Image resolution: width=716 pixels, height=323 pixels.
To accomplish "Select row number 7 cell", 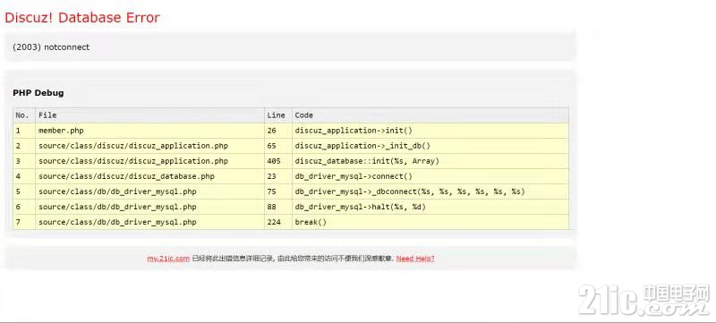I will (x=24, y=222).
